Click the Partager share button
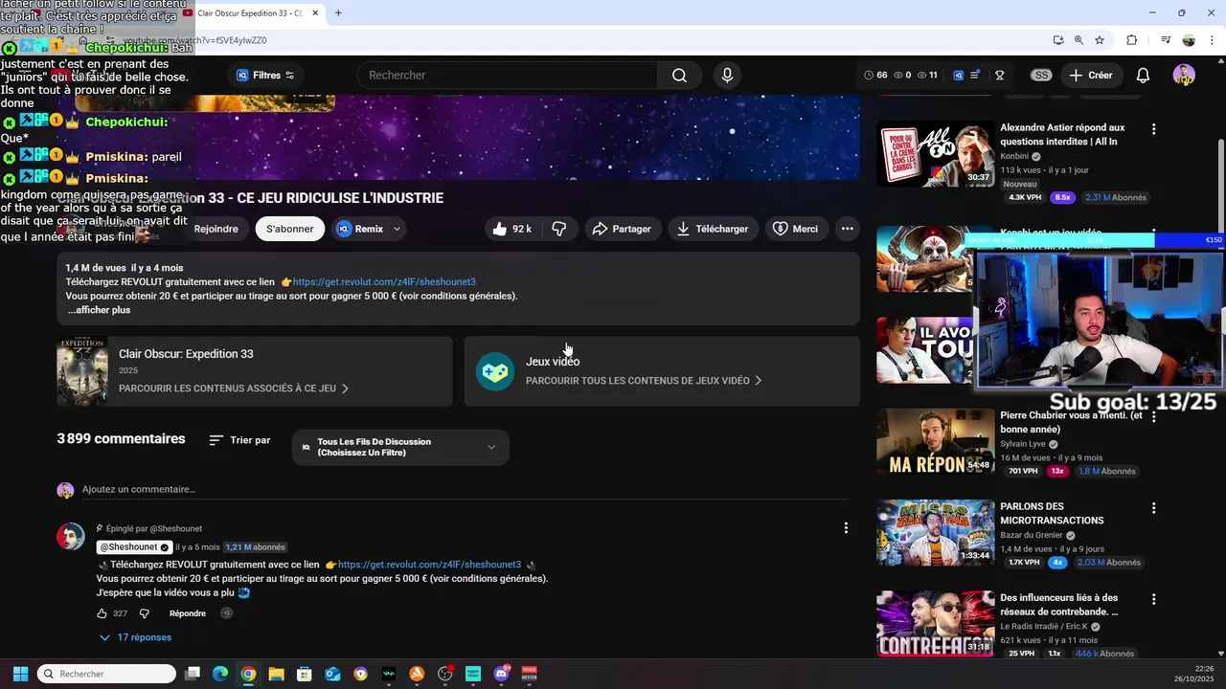The image size is (1226, 689). tap(621, 229)
